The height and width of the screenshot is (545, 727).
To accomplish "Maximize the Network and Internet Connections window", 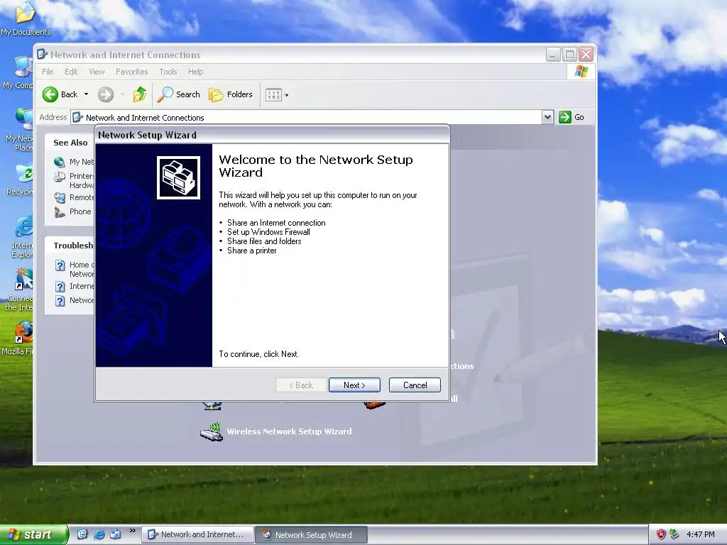I will [570, 55].
